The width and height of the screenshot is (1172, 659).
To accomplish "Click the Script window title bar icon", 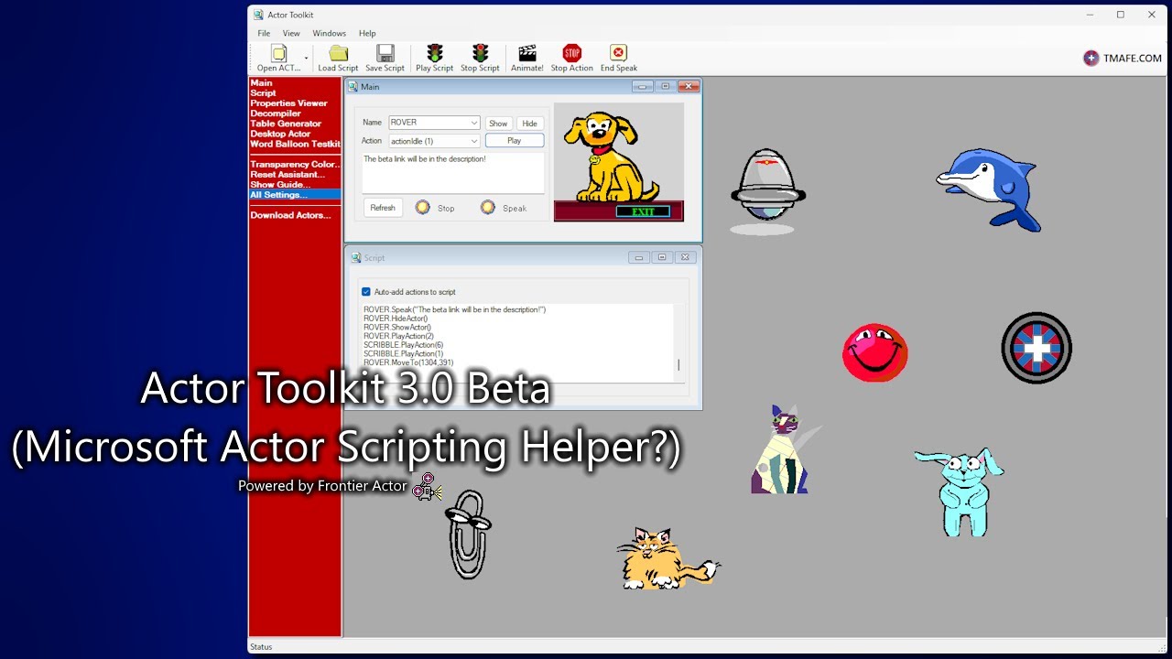I will pyautogui.click(x=355, y=258).
